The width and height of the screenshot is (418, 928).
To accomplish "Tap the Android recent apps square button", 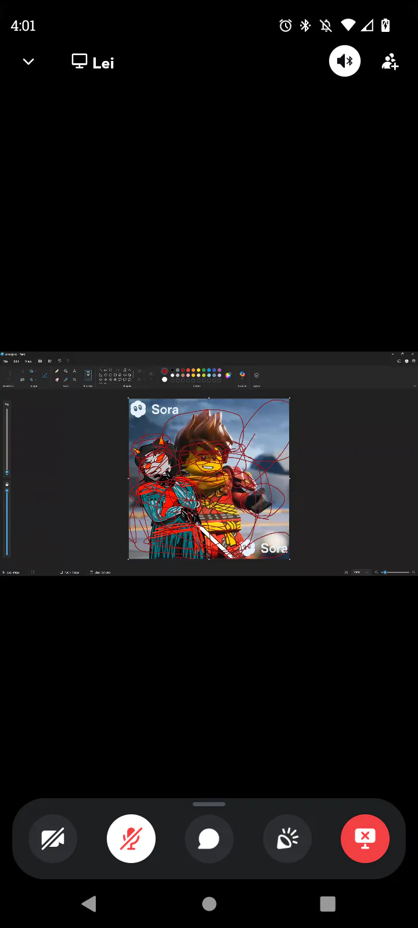I will [328, 904].
